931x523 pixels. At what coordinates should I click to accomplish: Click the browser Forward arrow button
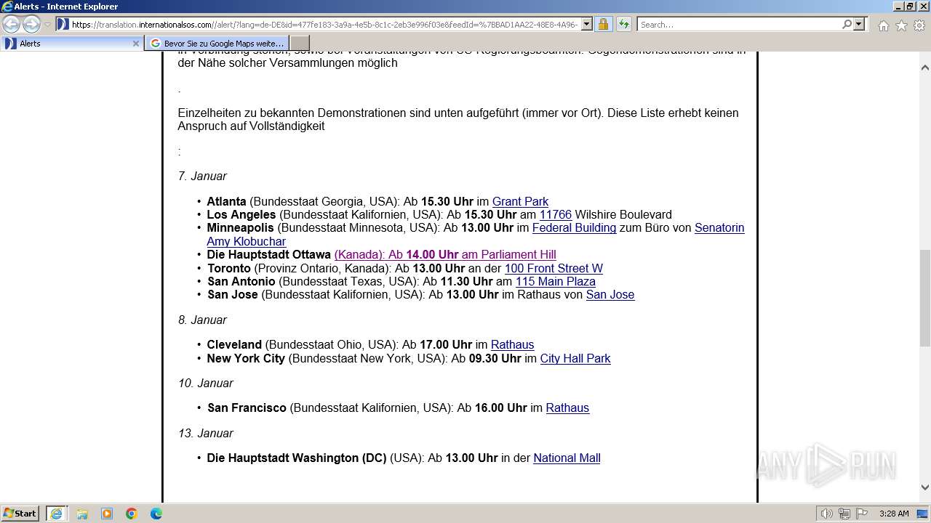coord(31,24)
